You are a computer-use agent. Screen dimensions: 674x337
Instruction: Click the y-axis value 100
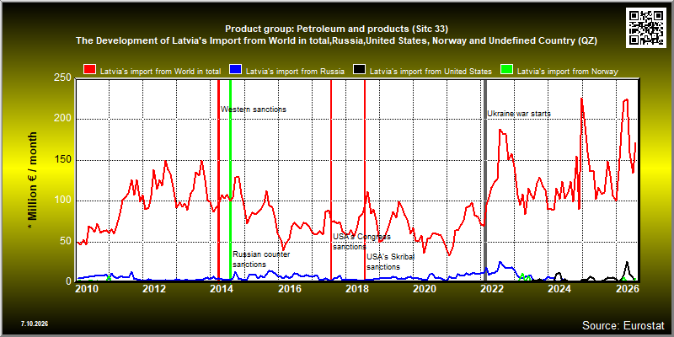click(64, 201)
